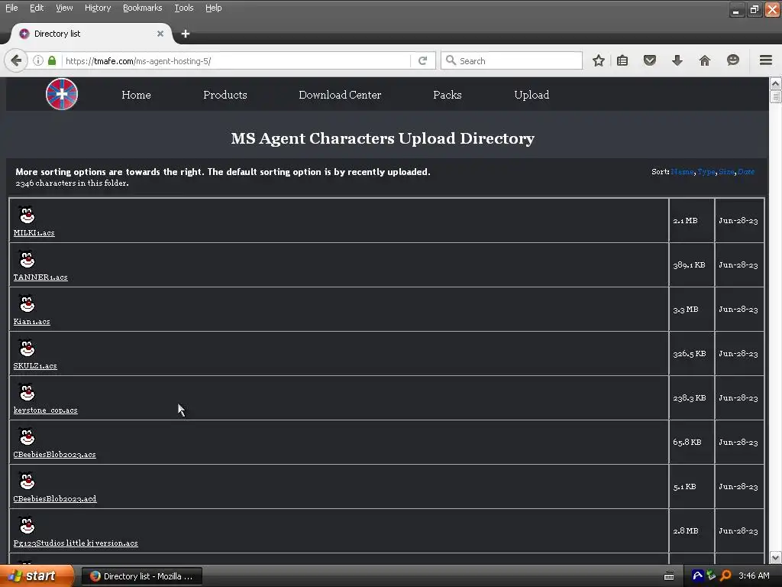Click the agent icon above Kian1.acs

pyautogui.click(x=27, y=304)
